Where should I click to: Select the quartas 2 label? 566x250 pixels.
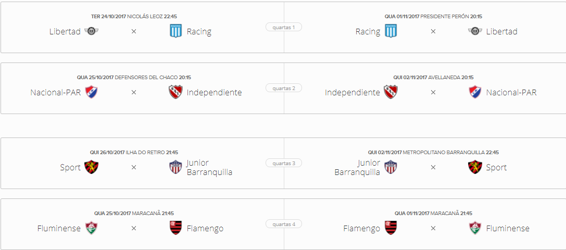tap(284, 88)
